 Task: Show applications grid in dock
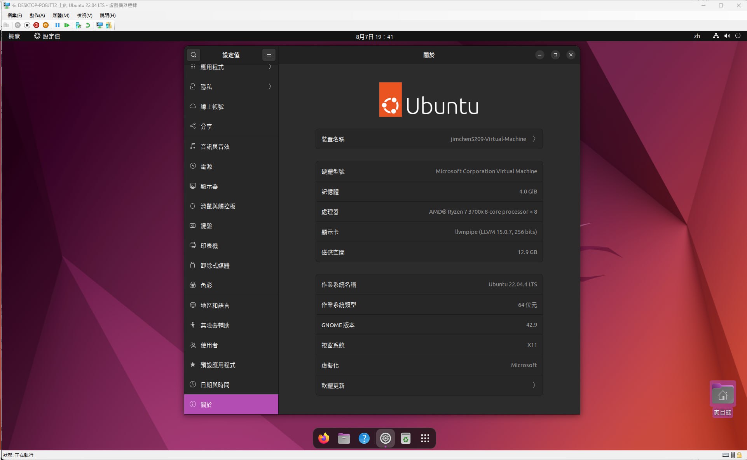coord(425,438)
